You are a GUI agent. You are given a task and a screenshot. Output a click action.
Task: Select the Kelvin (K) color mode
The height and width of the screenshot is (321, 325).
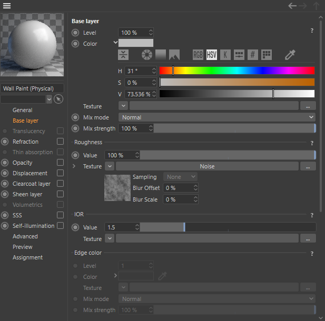[x=225, y=55]
